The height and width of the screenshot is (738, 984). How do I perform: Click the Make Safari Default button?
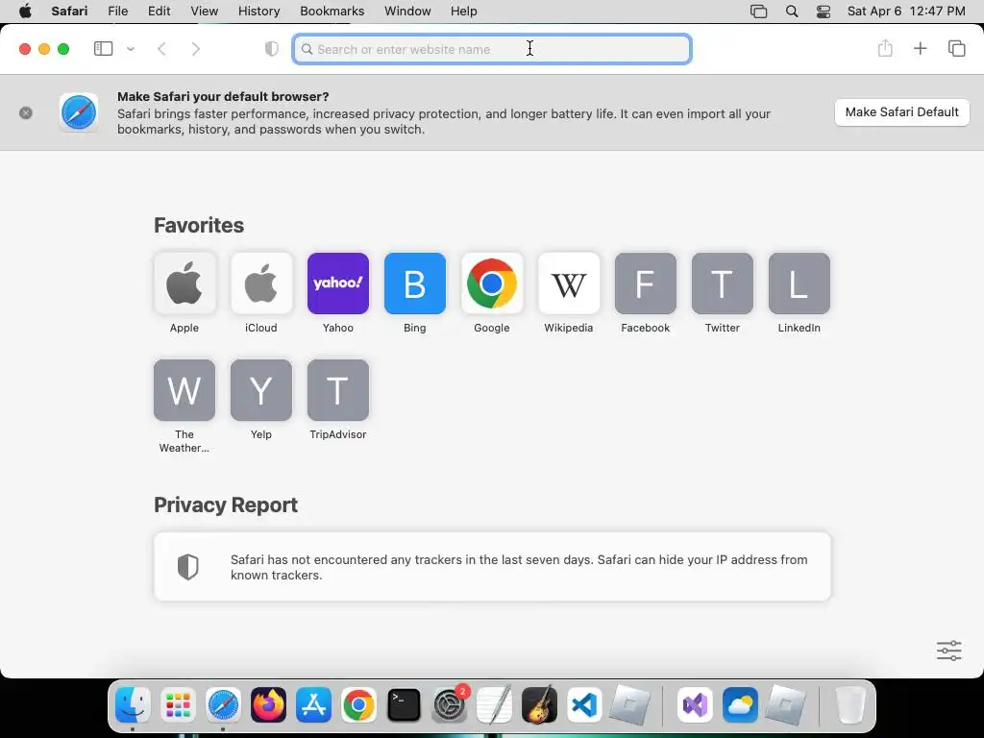coord(901,112)
